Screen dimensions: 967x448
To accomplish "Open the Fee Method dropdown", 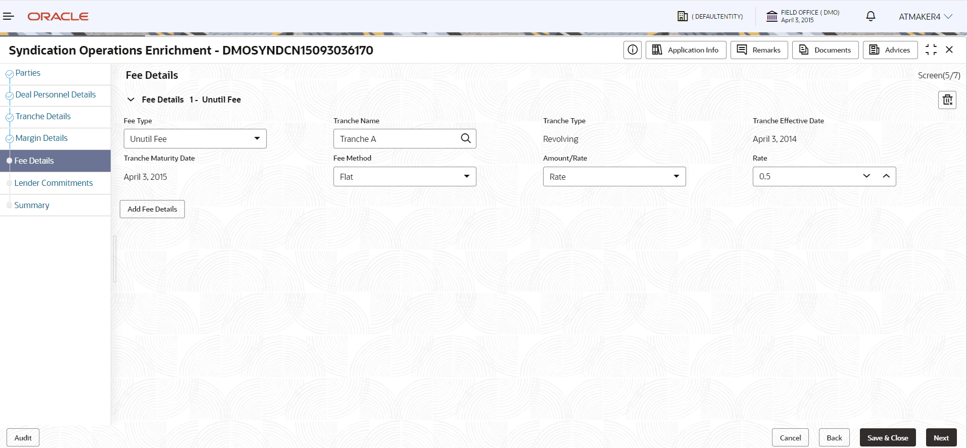I will coord(405,177).
